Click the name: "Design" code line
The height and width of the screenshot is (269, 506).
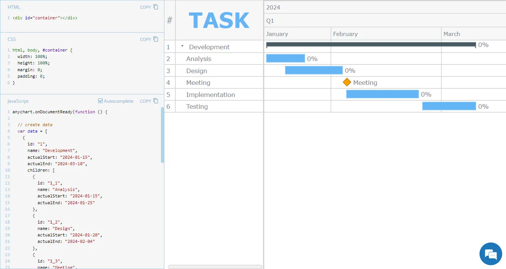(x=56, y=228)
